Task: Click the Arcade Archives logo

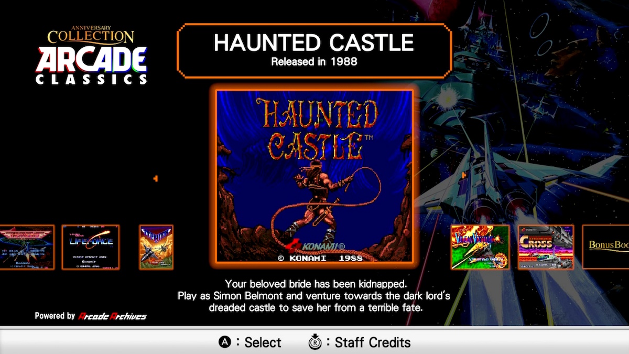Action: click(x=112, y=316)
